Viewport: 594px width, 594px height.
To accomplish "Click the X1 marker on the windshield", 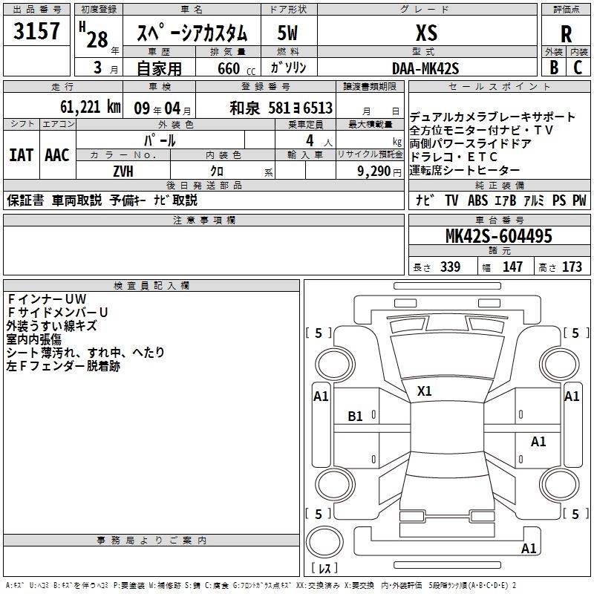I will 425,391.
